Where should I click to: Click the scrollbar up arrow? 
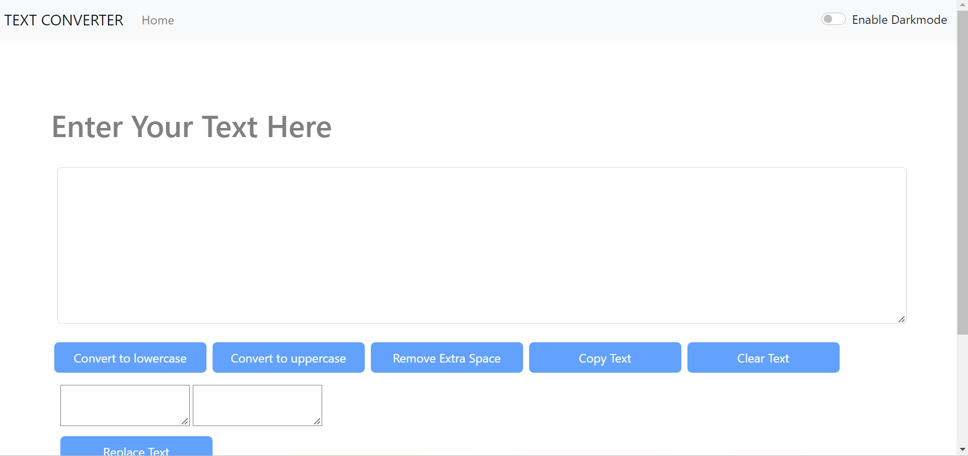962,4
